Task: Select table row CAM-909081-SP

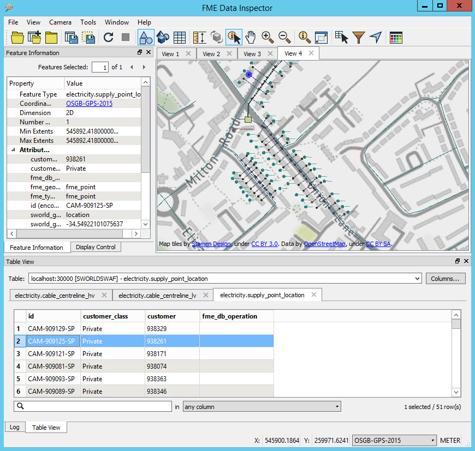Action: point(144,366)
